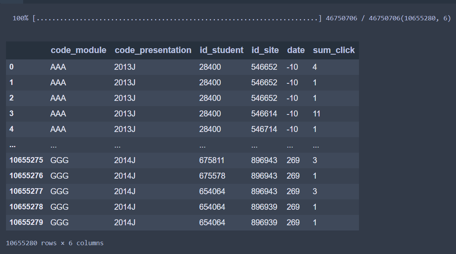Image resolution: width=456 pixels, height=254 pixels.
Task: Click the id_site cell containing 546714
Action: pos(264,129)
